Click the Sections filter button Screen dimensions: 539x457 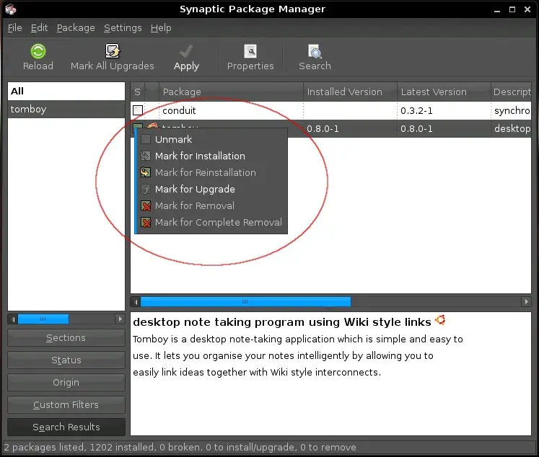66,338
